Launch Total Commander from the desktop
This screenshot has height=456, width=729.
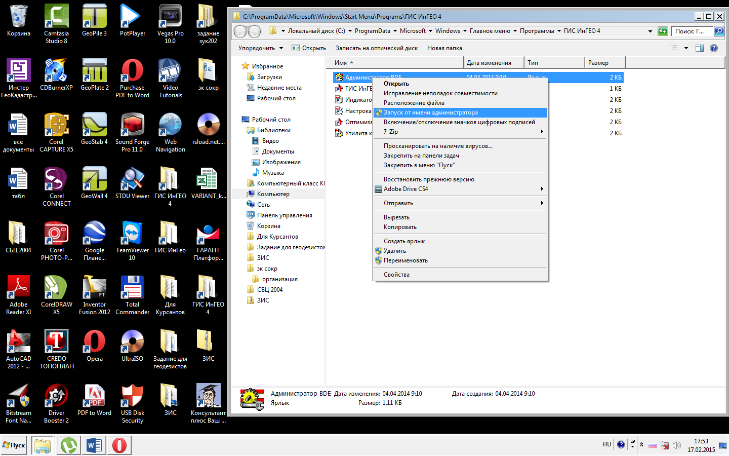tap(132, 295)
